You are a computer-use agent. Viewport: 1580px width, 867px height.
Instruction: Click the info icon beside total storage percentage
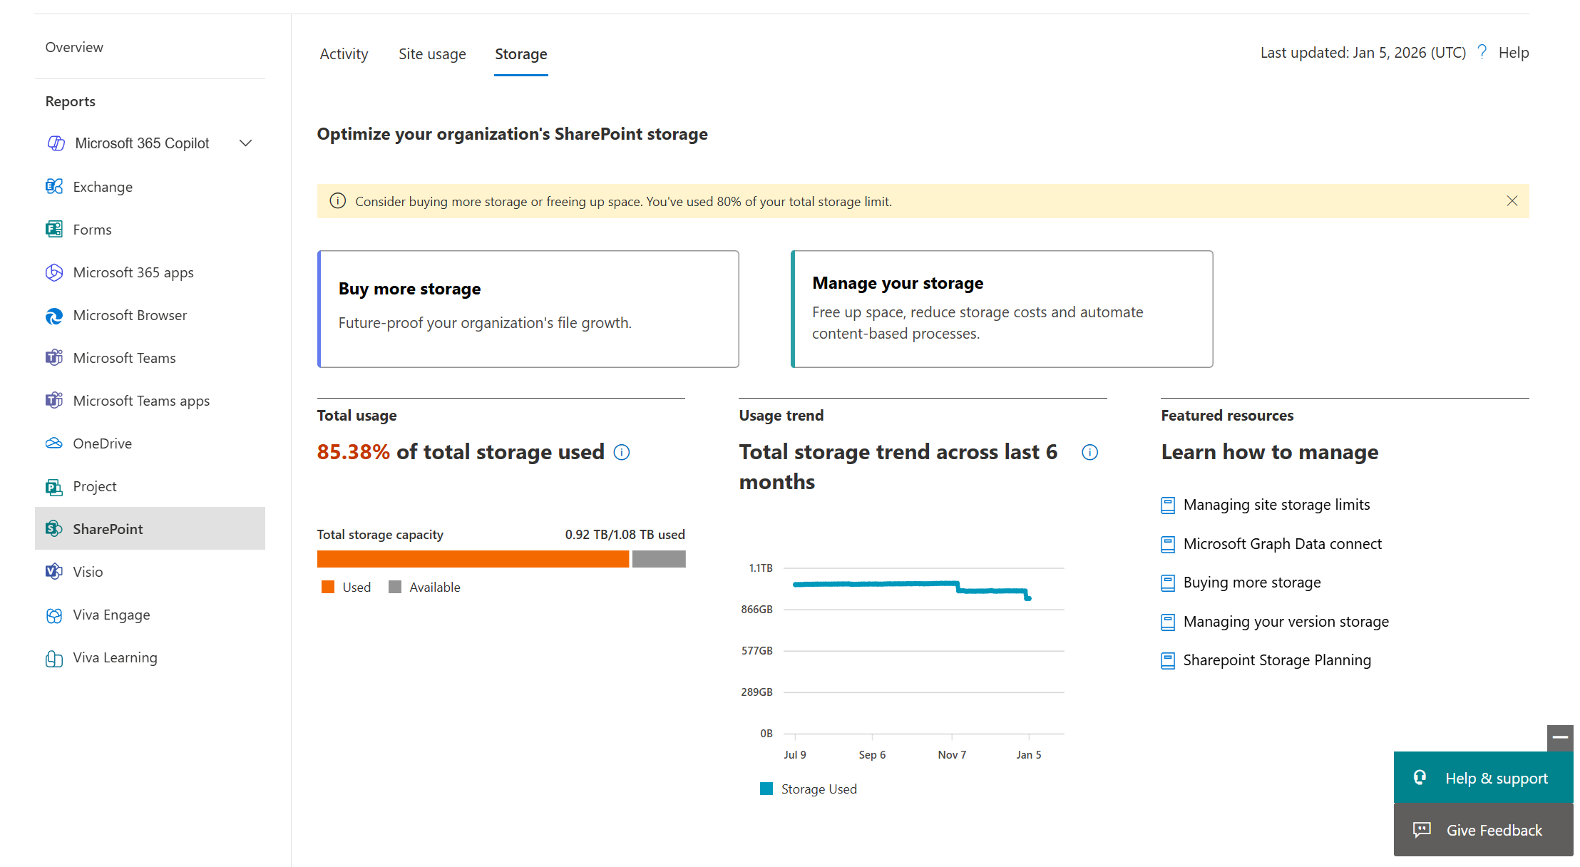pyautogui.click(x=621, y=452)
